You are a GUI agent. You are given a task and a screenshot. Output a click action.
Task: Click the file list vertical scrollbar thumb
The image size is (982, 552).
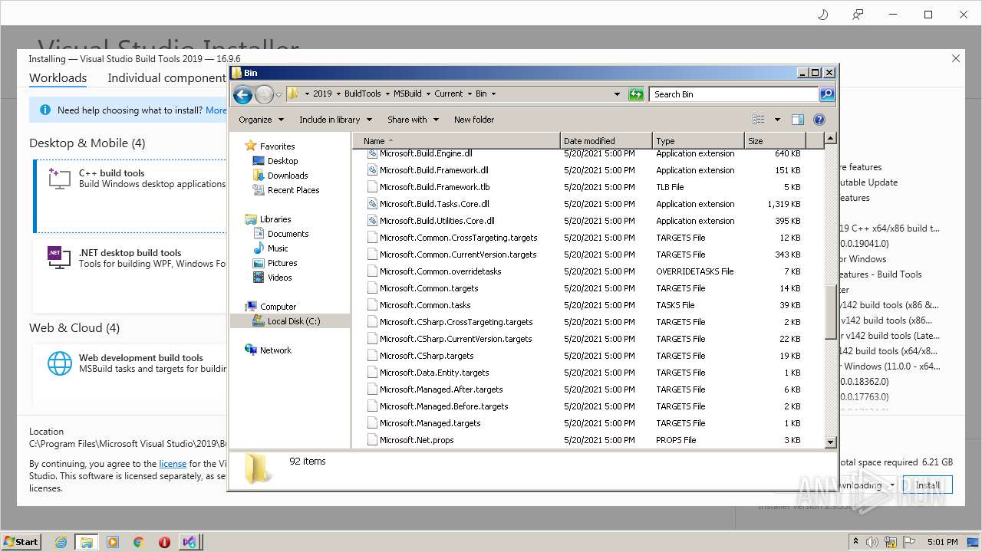point(830,310)
